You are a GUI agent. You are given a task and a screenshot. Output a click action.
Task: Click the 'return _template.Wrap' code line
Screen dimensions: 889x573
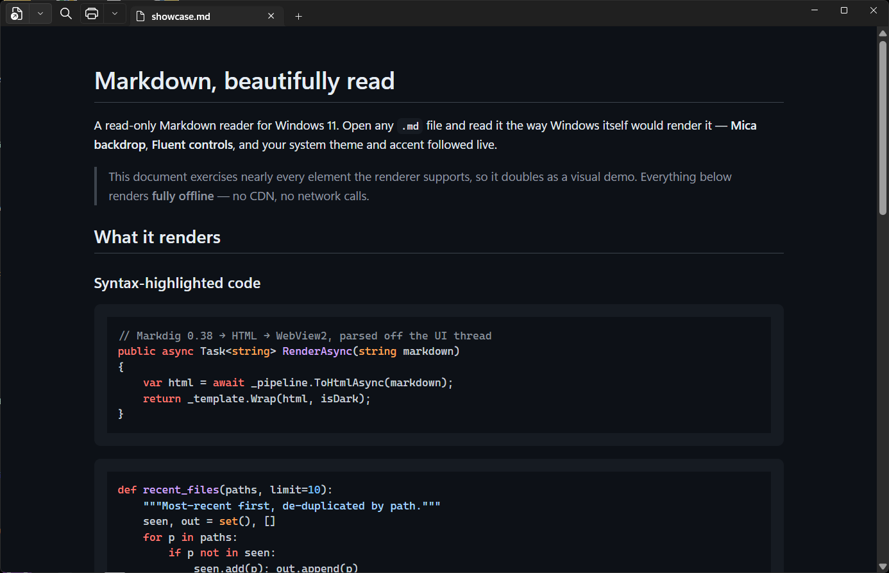click(x=257, y=398)
